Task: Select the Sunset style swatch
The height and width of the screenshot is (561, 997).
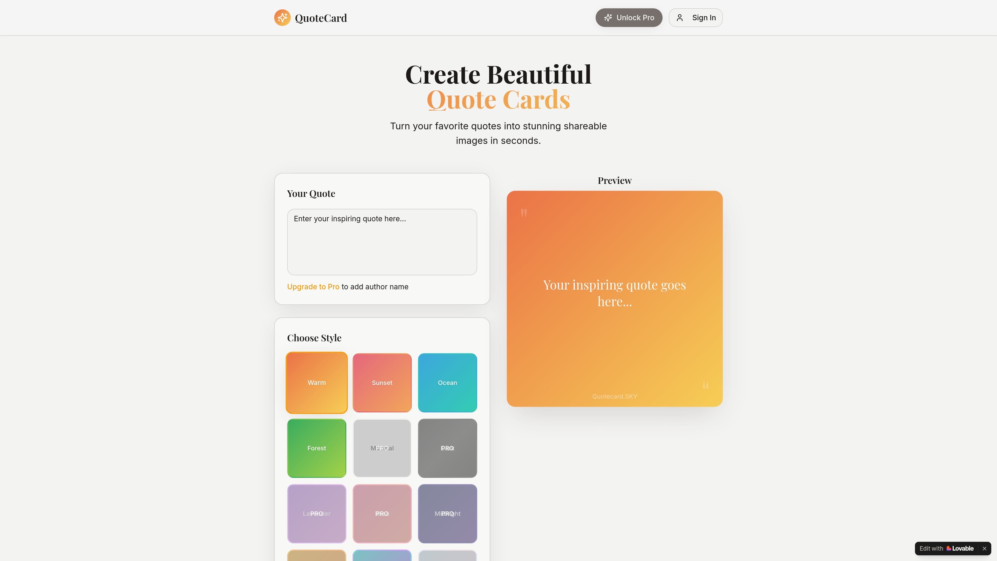Action: 382,383
